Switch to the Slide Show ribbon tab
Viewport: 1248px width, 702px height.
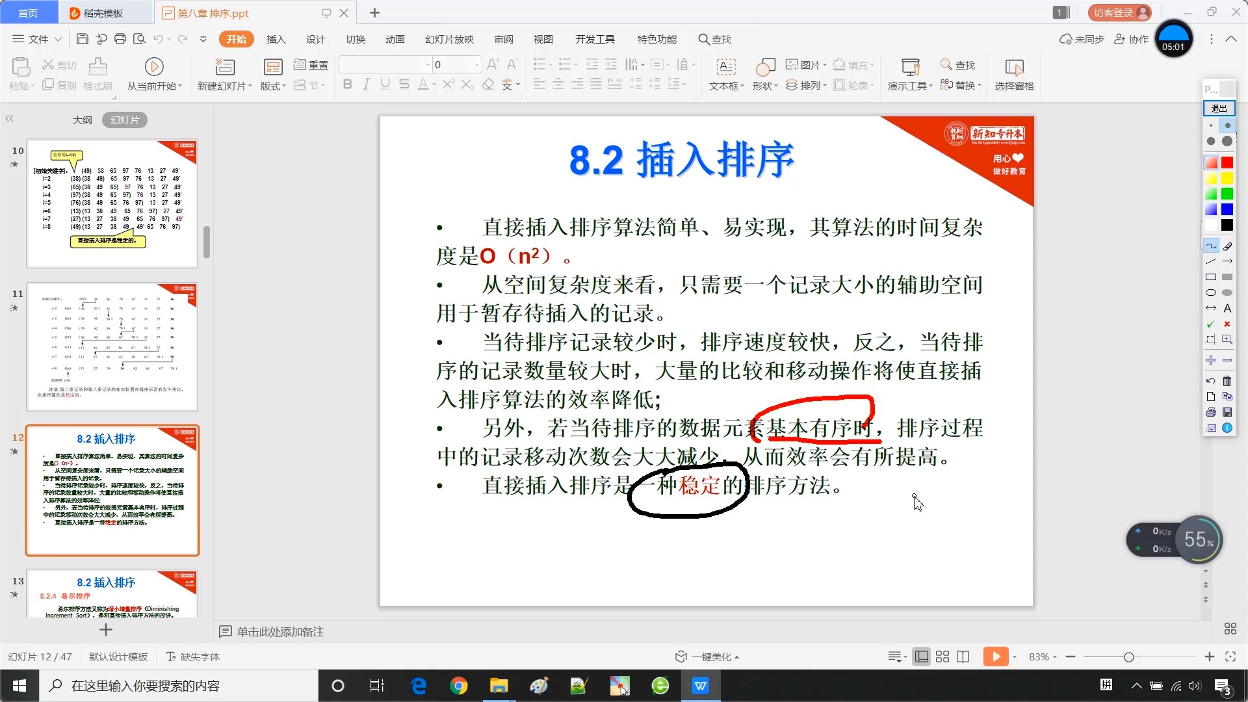pyautogui.click(x=449, y=39)
